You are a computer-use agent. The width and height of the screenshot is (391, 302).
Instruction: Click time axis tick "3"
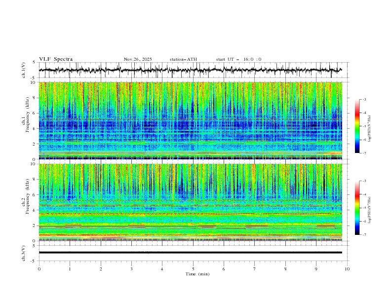pos(131,269)
